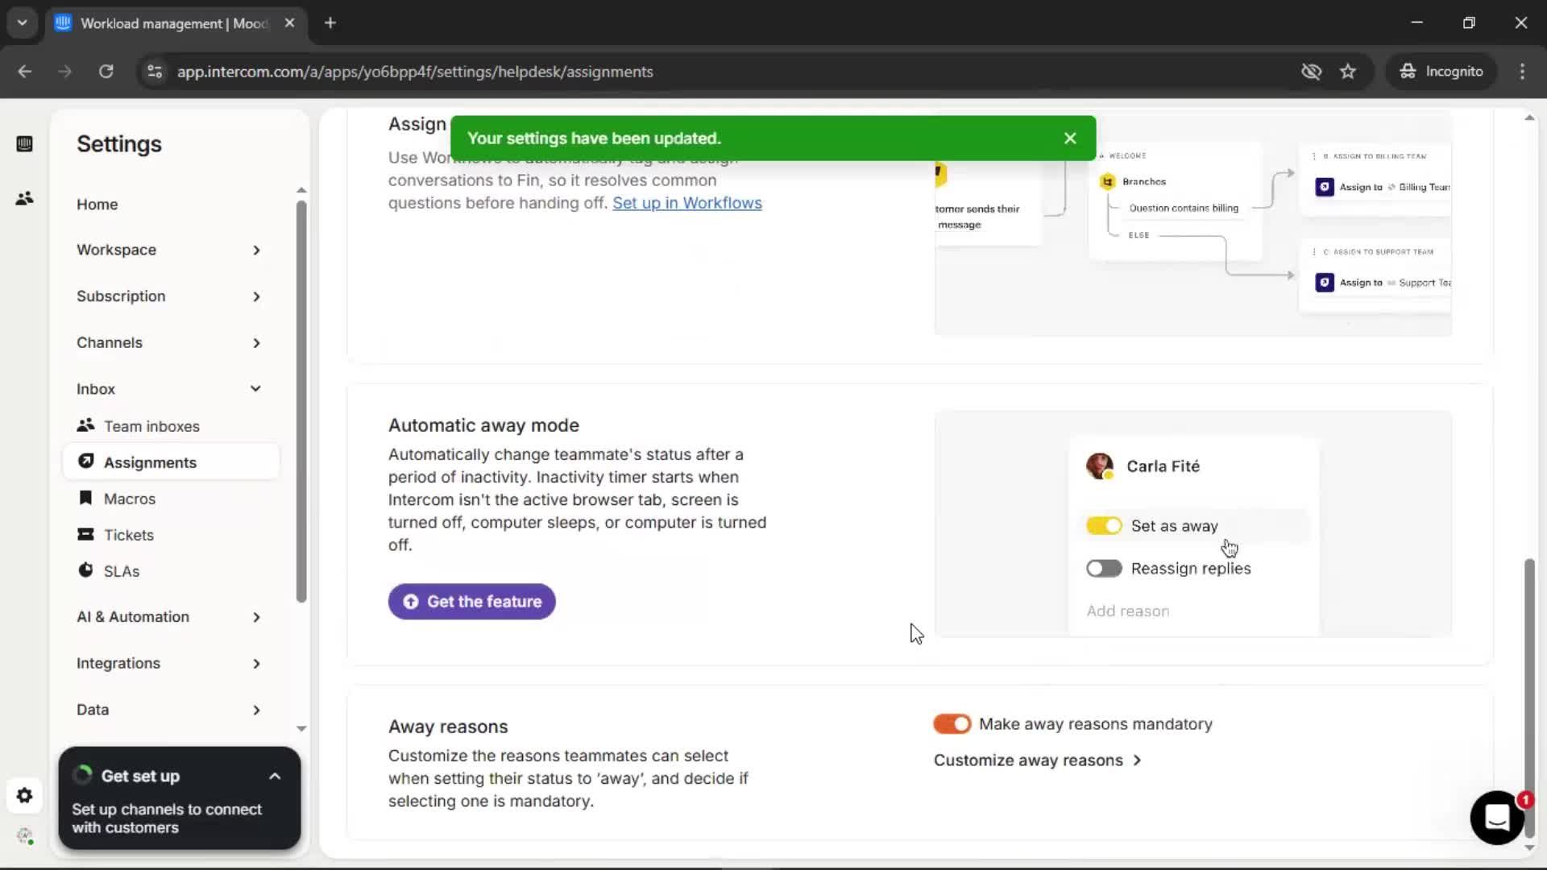This screenshot has height=870, width=1547.
Task: Collapse the Get set up panel
Action: (x=275, y=777)
